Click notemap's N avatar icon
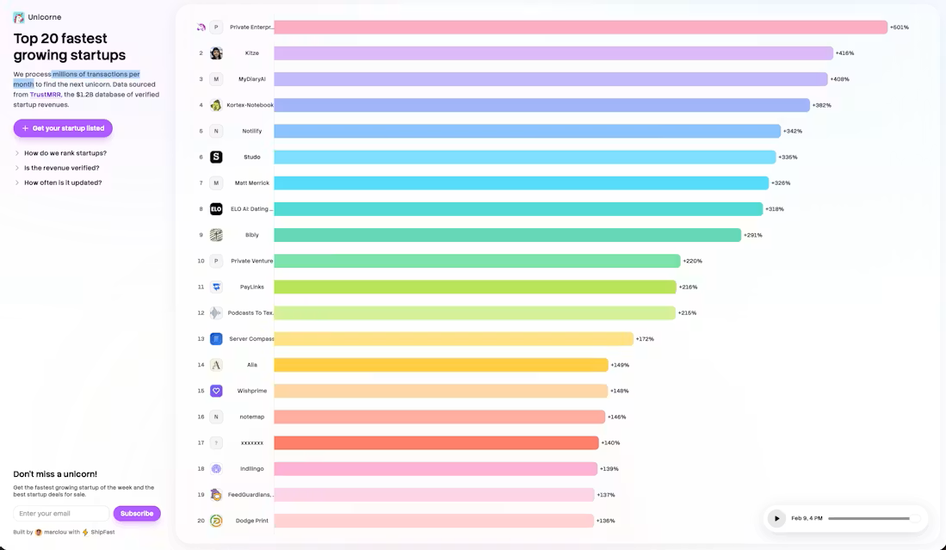The image size is (946, 550). (x=216, y=417)
